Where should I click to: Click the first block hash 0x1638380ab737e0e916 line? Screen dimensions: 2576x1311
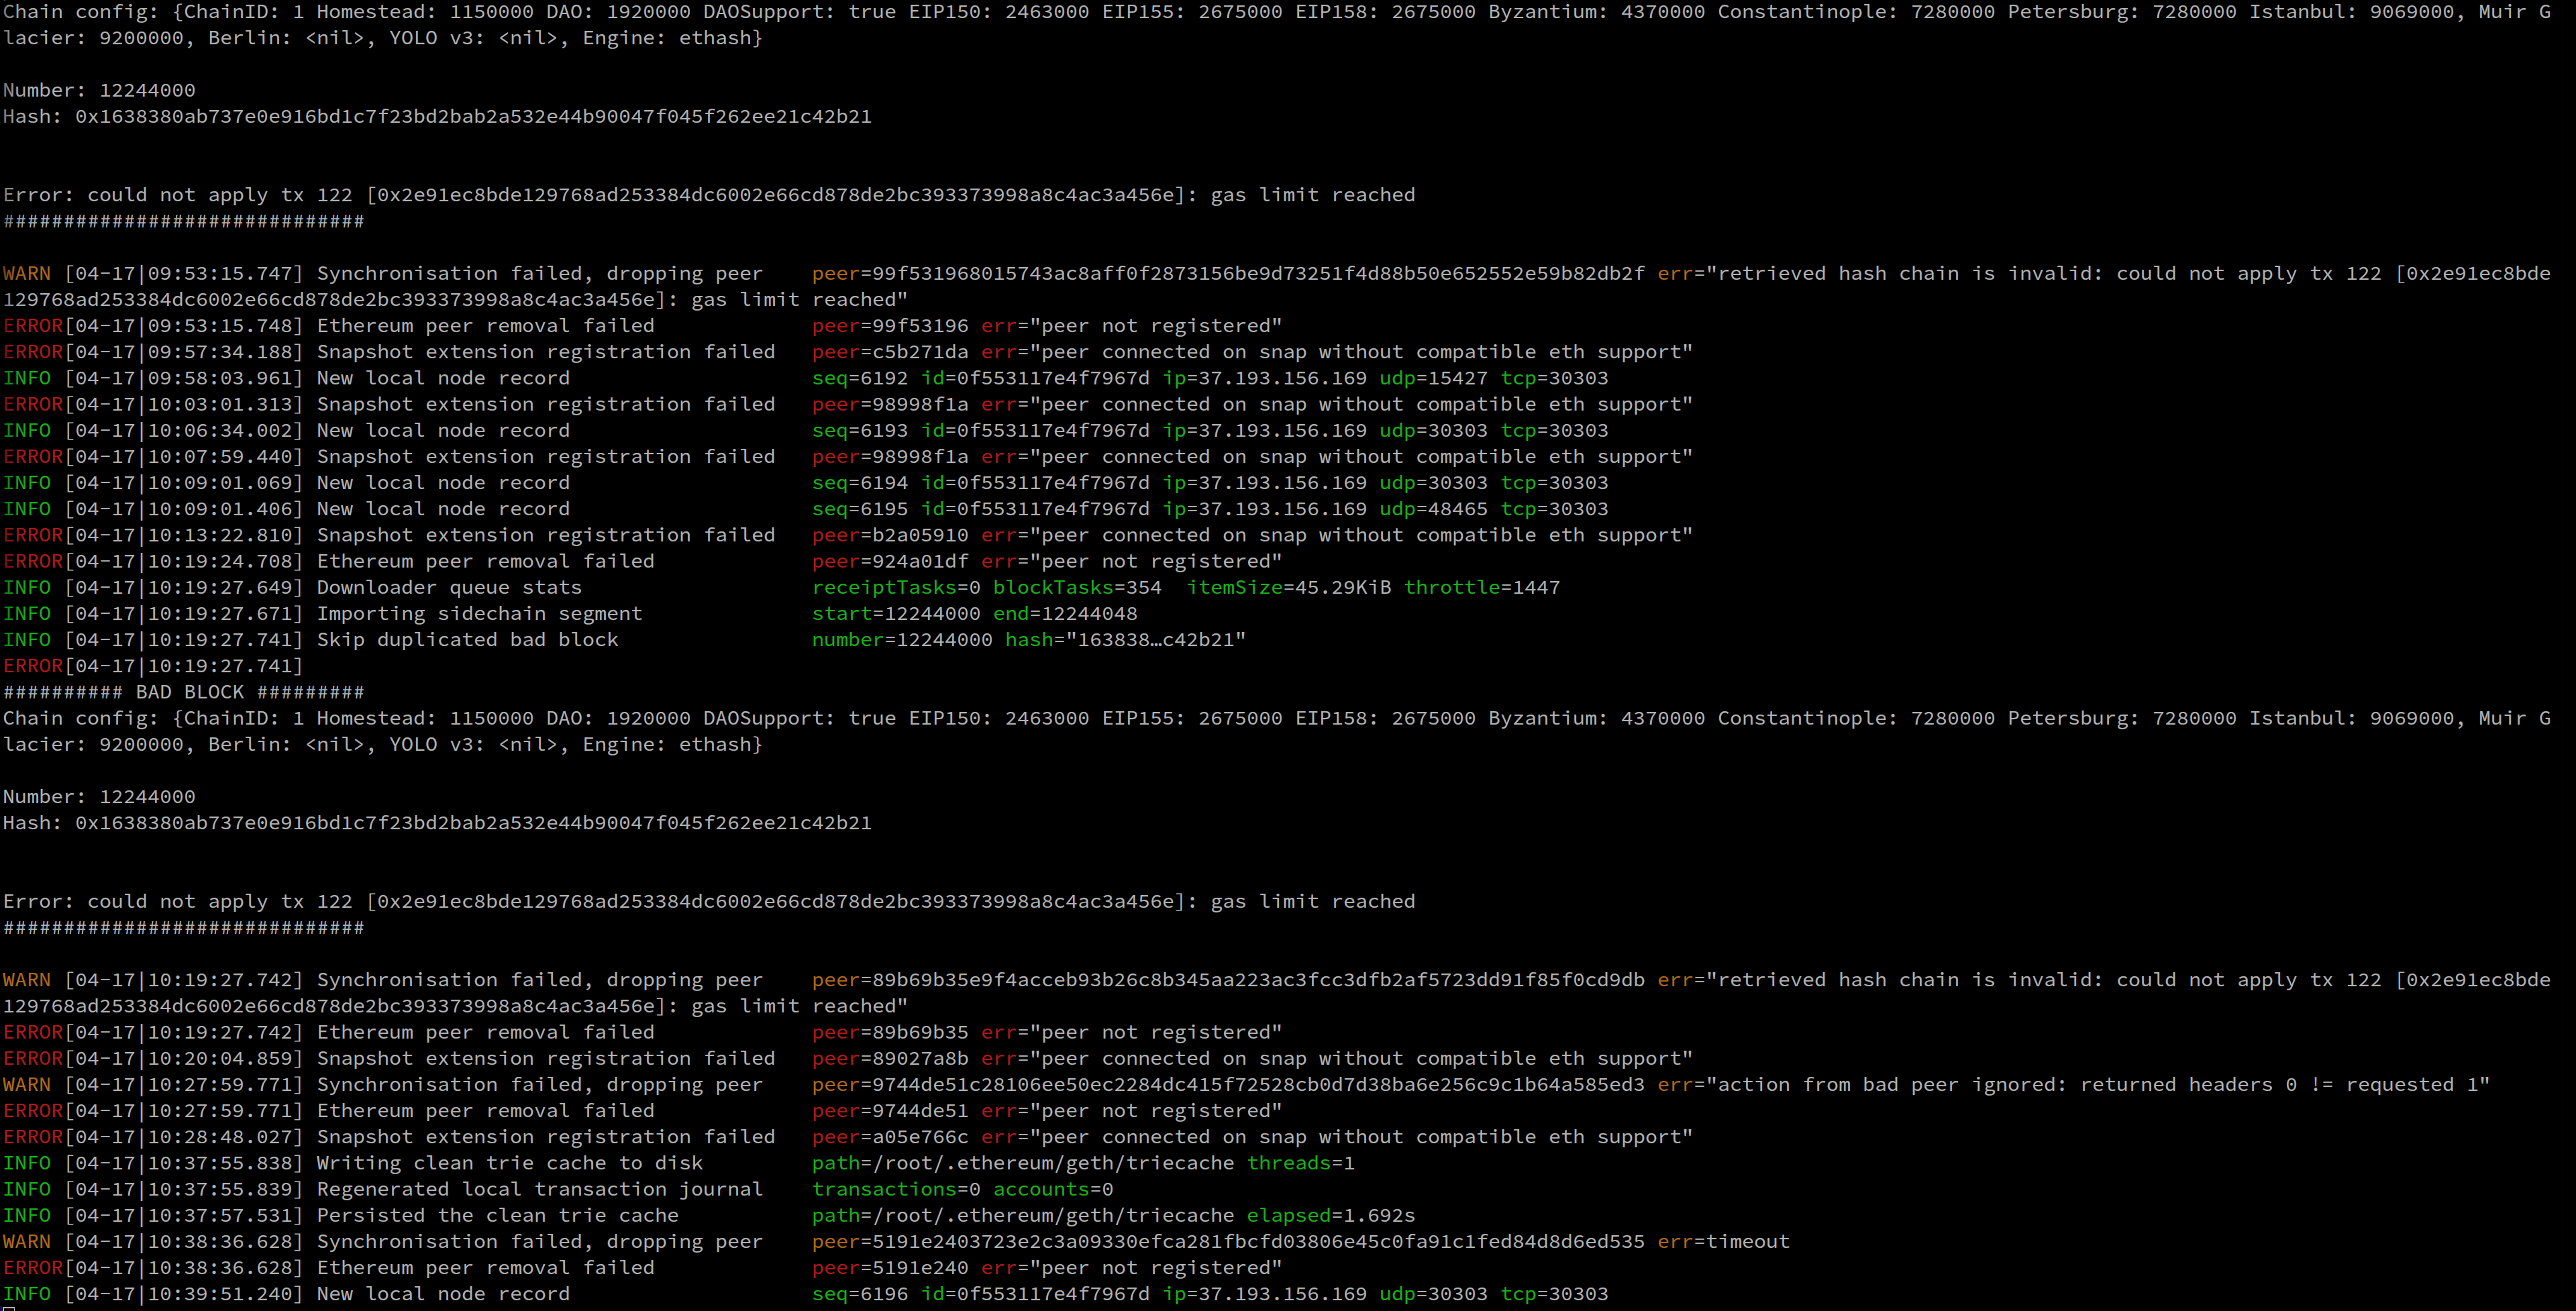(437, 117)
